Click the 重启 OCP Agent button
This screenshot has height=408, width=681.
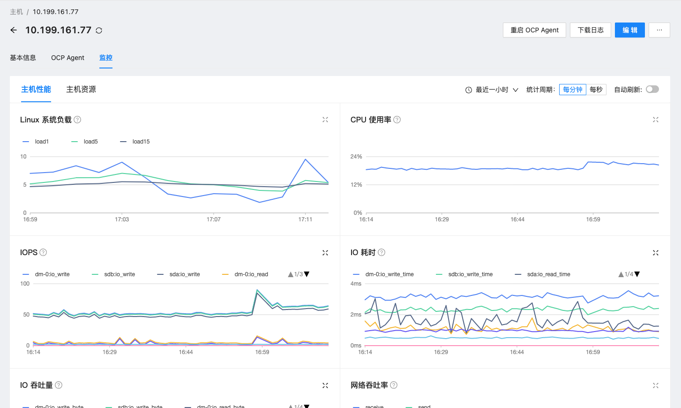pos(534,30)
